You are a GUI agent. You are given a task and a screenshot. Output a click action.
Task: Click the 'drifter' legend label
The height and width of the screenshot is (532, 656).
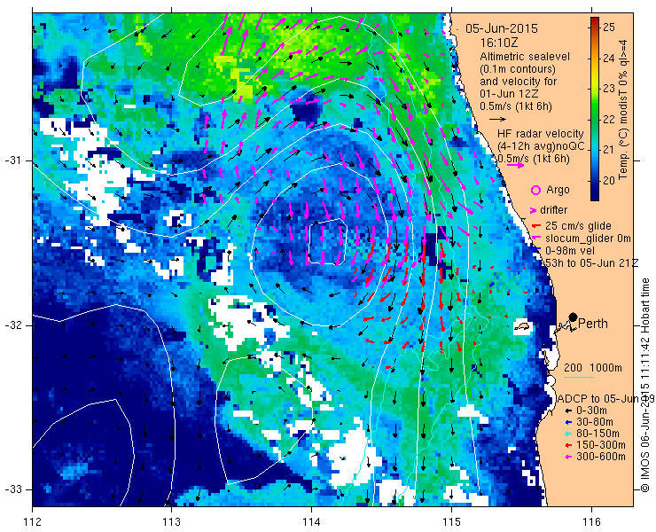(554, 210)
